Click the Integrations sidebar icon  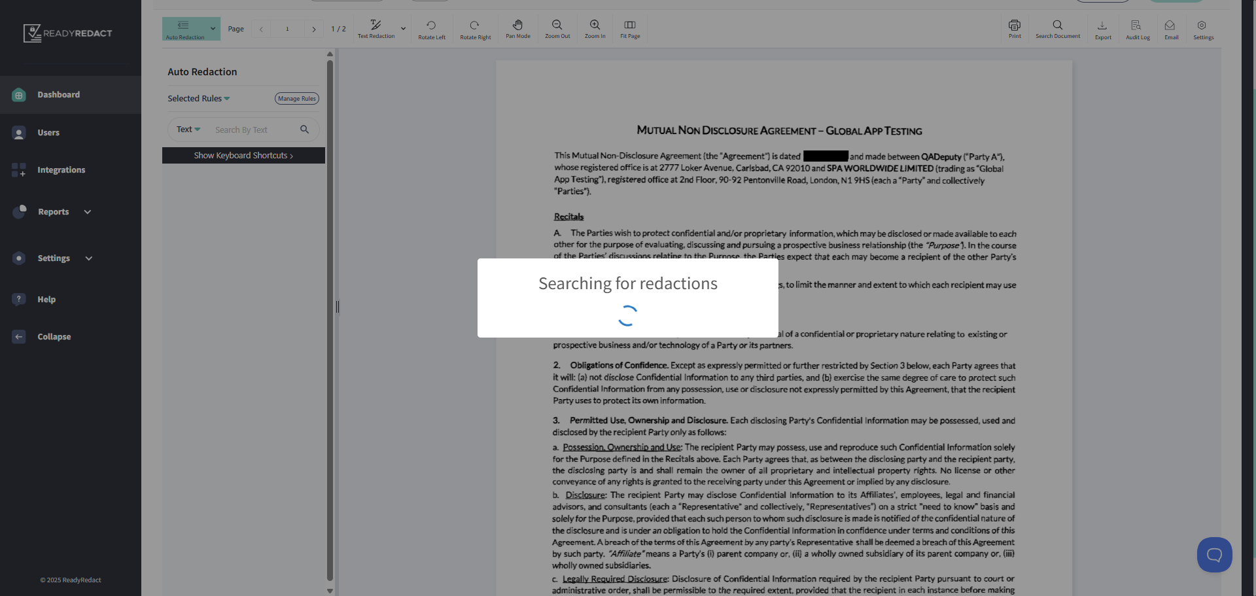19,170
